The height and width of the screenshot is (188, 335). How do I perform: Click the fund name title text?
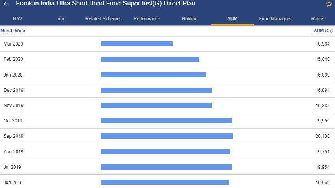(105, 4)
